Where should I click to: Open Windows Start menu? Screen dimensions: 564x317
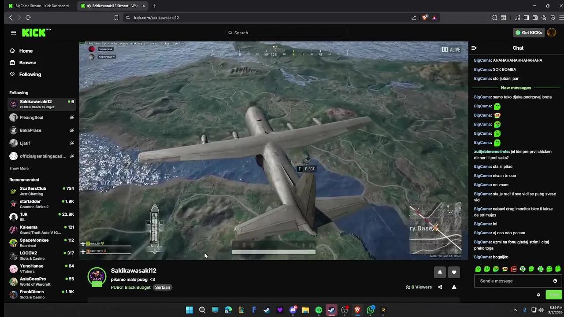pos(189,310)
